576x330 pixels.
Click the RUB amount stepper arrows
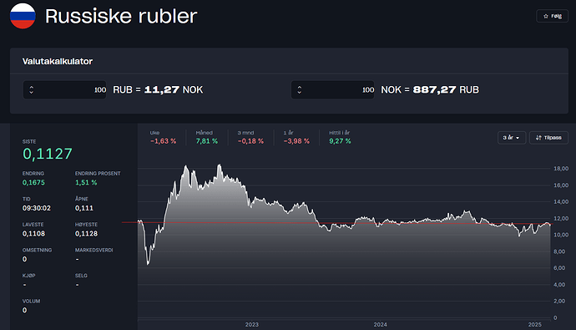pyautogui.click(x=31, y=89)
